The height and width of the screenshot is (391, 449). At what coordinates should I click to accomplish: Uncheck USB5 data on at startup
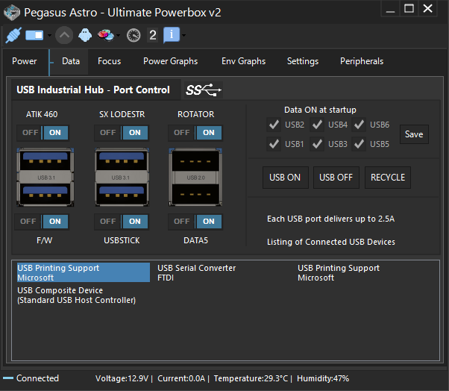click(x=359, y=144)
